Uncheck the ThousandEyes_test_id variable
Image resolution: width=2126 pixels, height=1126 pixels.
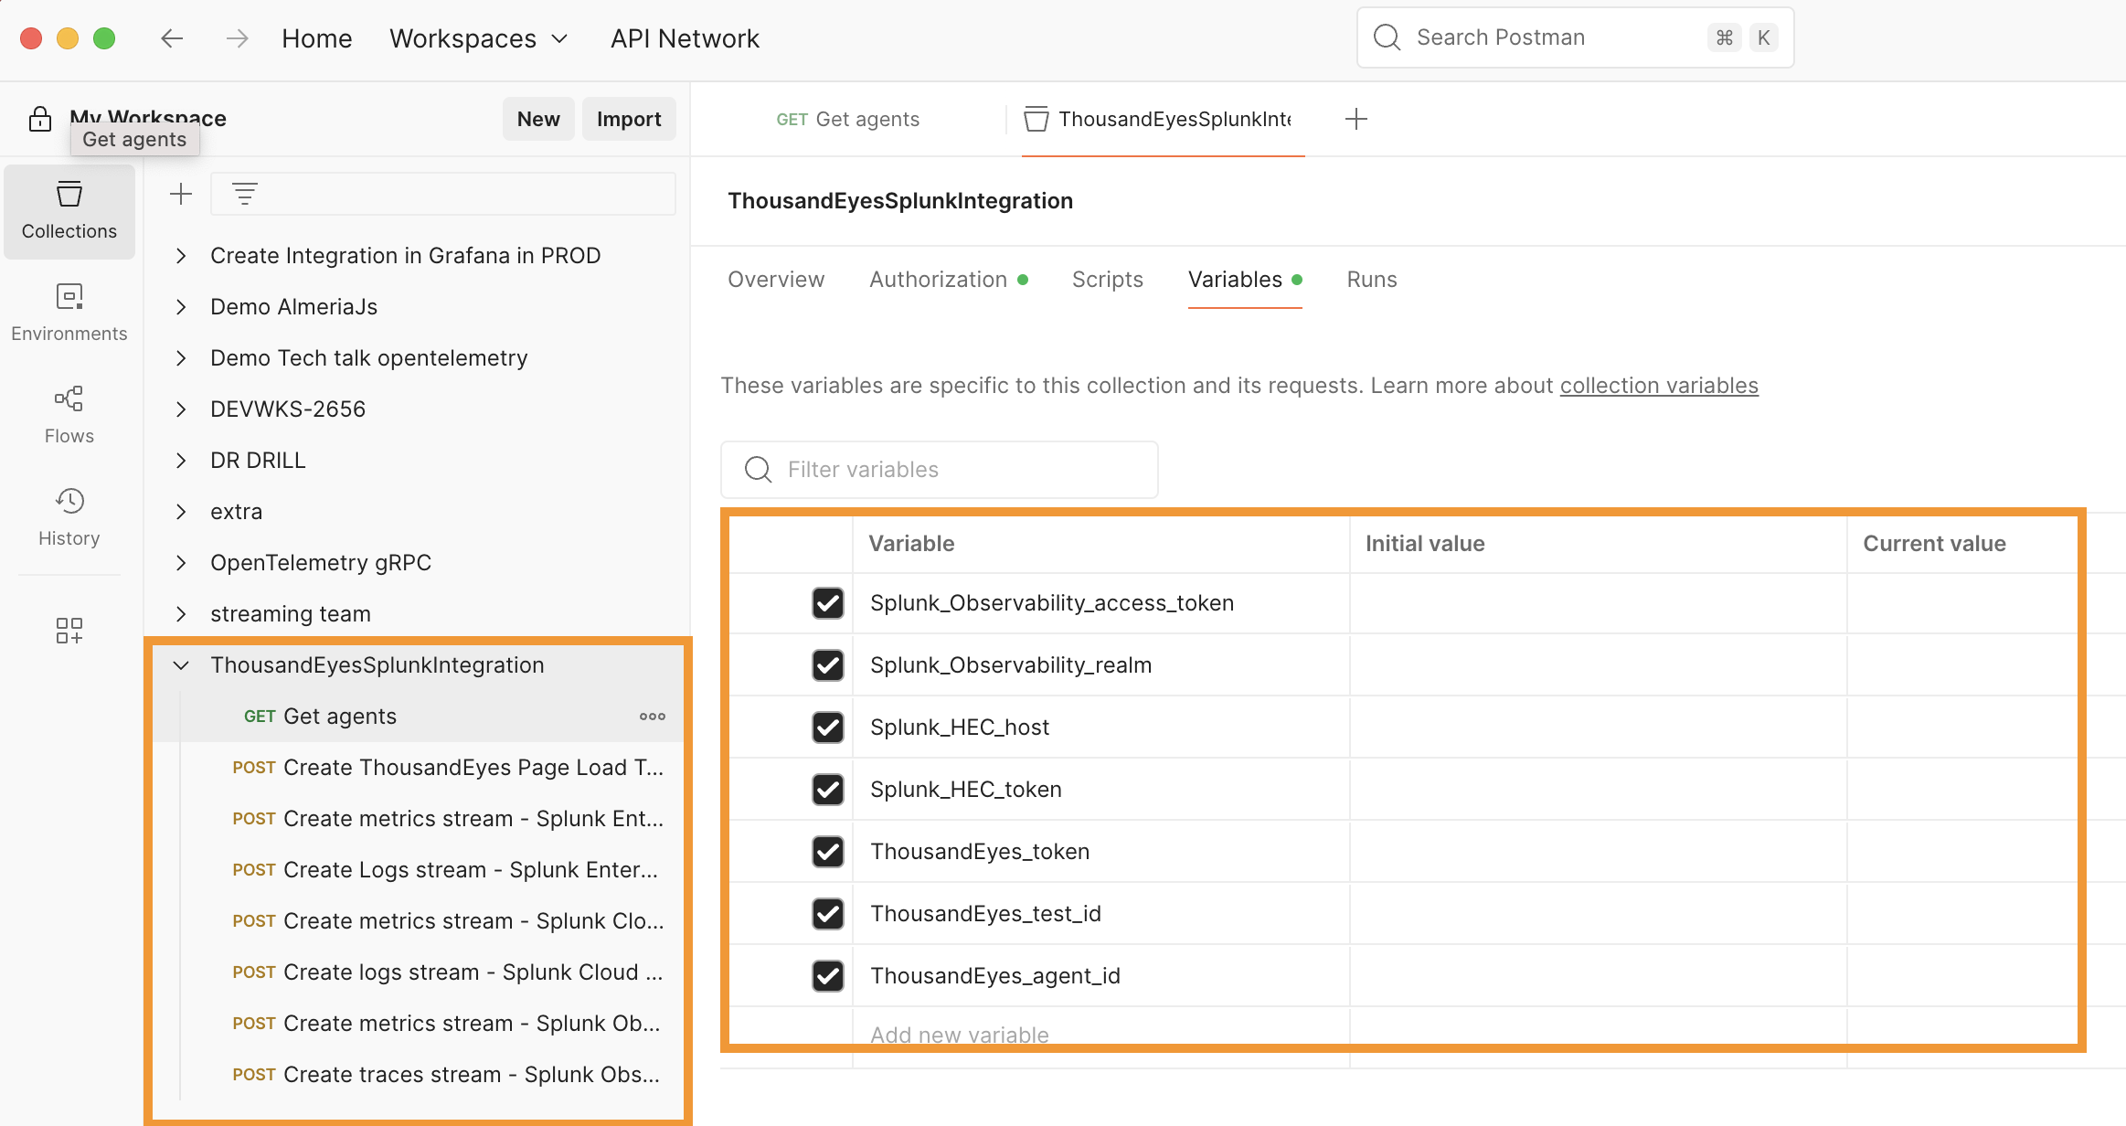828,914
